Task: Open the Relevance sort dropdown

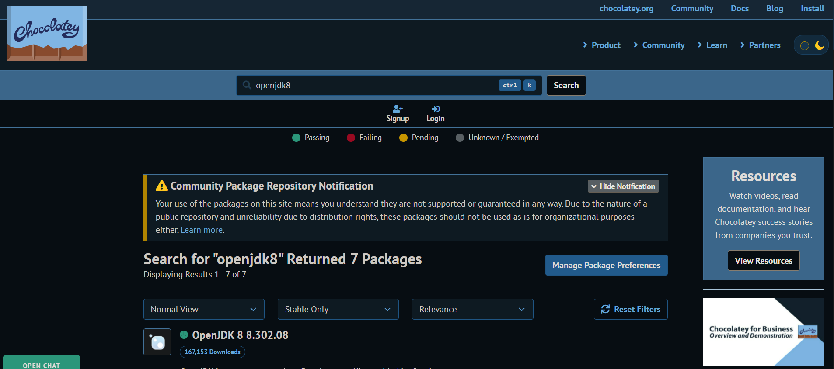Action: pos(472,309)
